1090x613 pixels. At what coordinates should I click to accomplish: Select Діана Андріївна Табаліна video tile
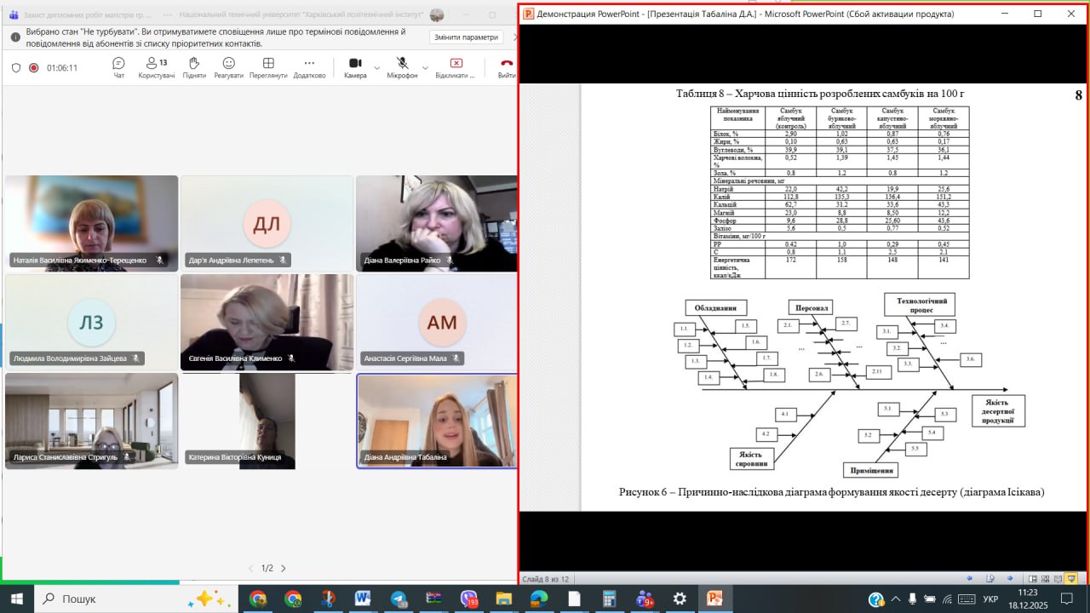click(x=437, y=421)
